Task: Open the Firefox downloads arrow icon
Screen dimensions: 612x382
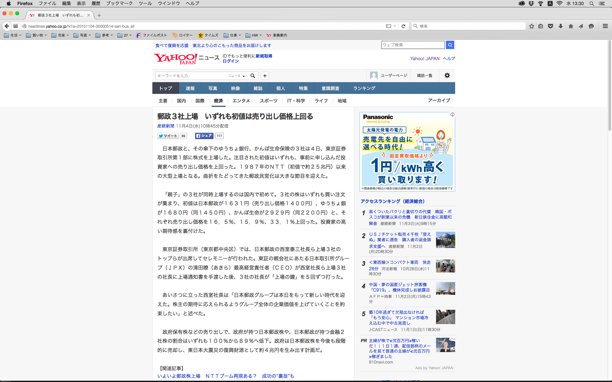Action: (561, 26)
